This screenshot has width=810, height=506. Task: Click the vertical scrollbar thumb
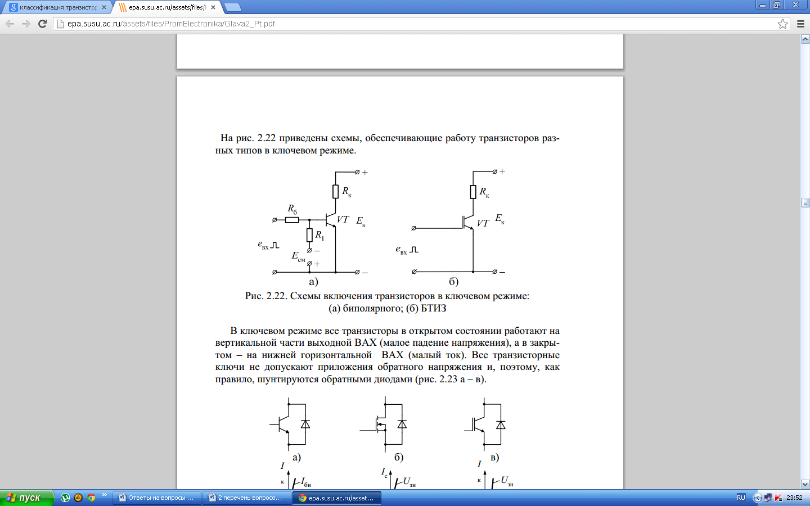coord(805,202)
